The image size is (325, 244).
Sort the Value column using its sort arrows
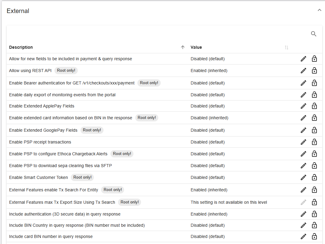point(287,48)
